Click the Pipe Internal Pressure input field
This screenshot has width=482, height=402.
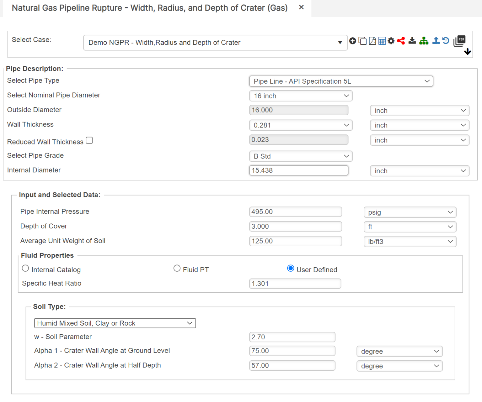coord(295,212)
